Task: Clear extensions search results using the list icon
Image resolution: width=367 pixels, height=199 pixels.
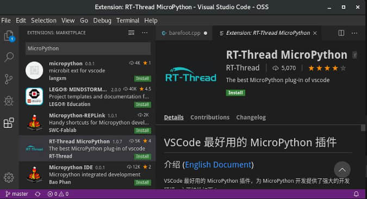Action: click(131, 33)
